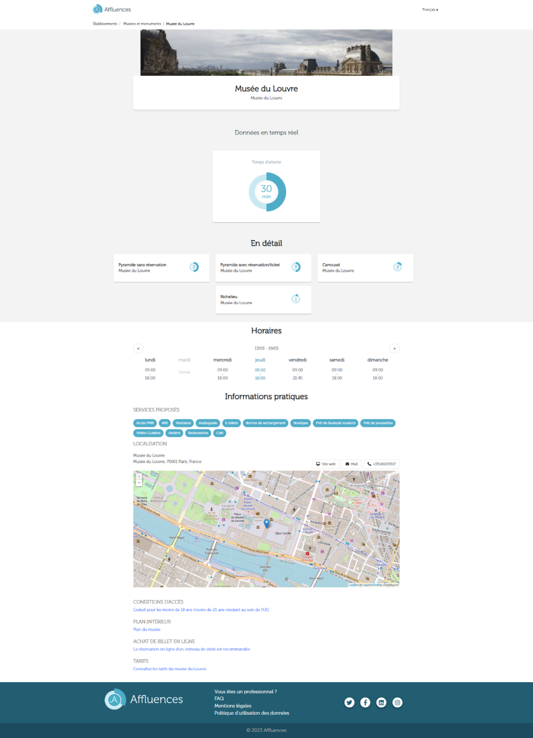Click gauge icon on Carrousel card
Screen dimensions: 533x738
[397, 267]
